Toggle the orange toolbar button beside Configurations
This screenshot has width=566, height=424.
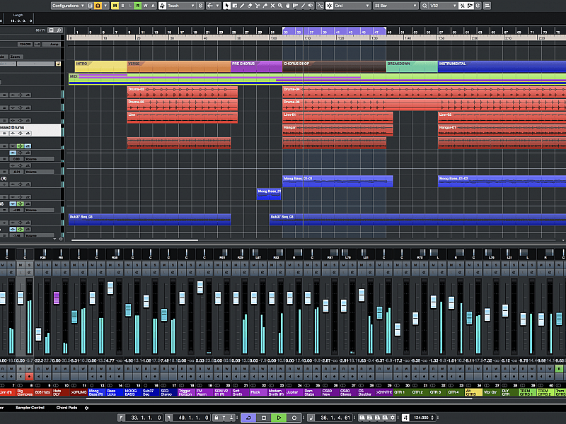[98, 6]
